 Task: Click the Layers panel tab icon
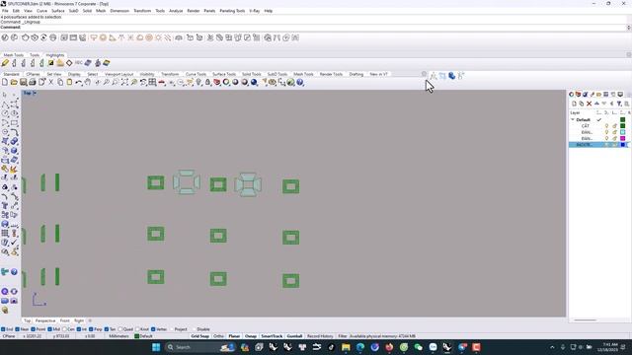click(578, 95)
